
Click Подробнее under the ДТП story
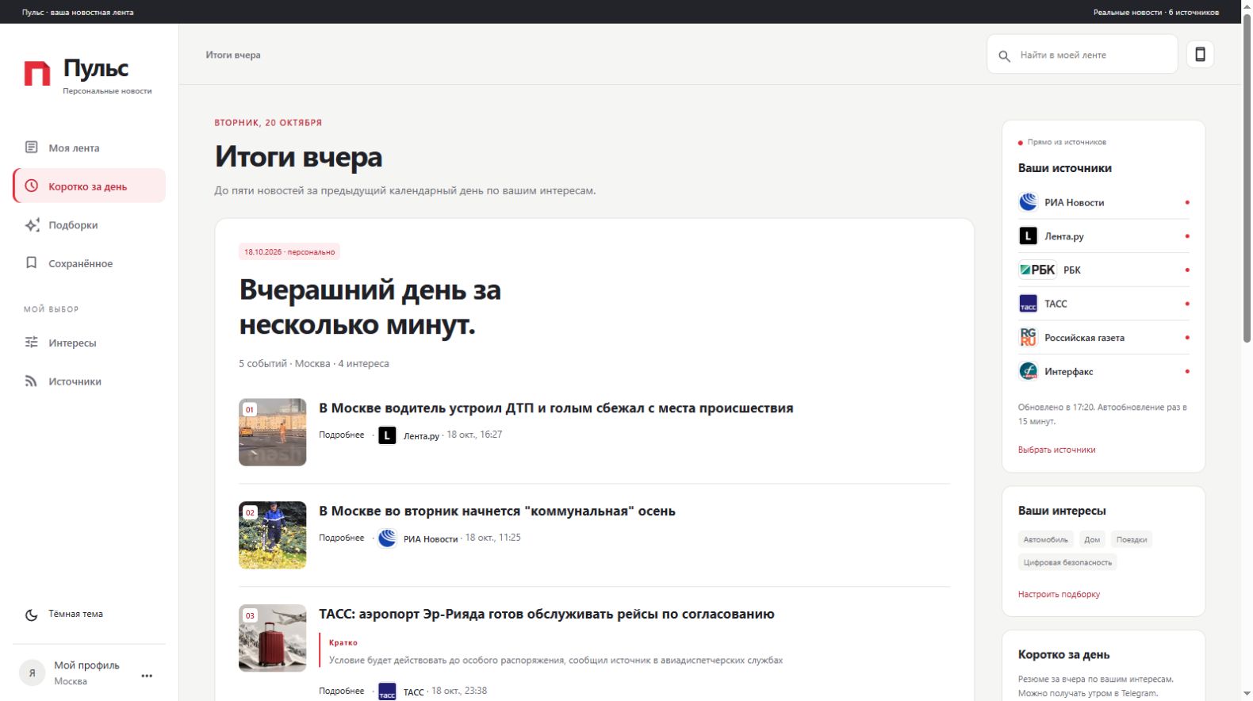[342, 435]
